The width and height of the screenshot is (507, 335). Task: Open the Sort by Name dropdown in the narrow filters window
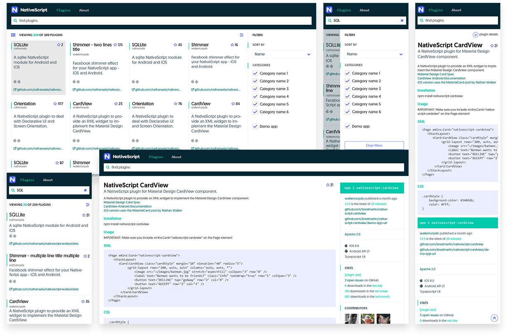tap(374, 54)
